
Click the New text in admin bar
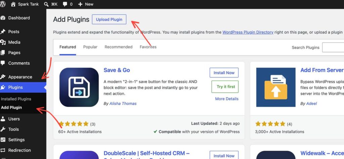[89, 4]
